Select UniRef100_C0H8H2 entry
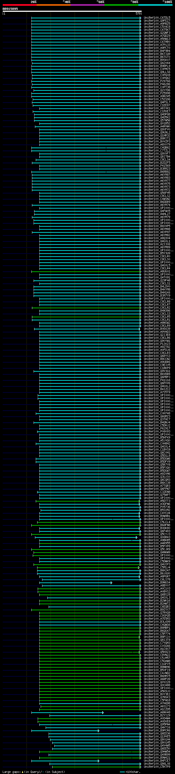 point(157,443)
